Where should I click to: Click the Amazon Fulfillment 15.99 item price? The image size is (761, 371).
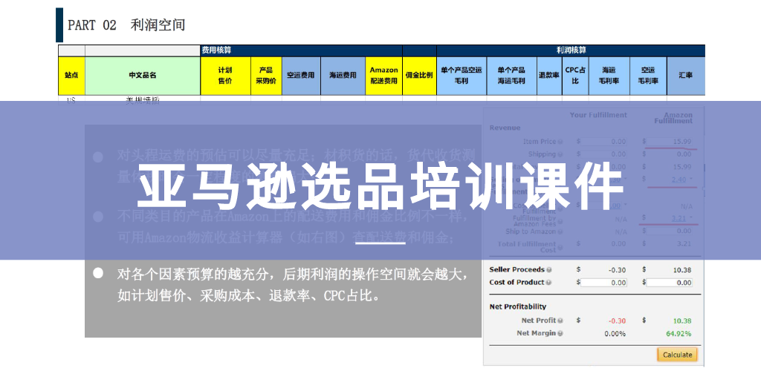[x=681, y=142]
